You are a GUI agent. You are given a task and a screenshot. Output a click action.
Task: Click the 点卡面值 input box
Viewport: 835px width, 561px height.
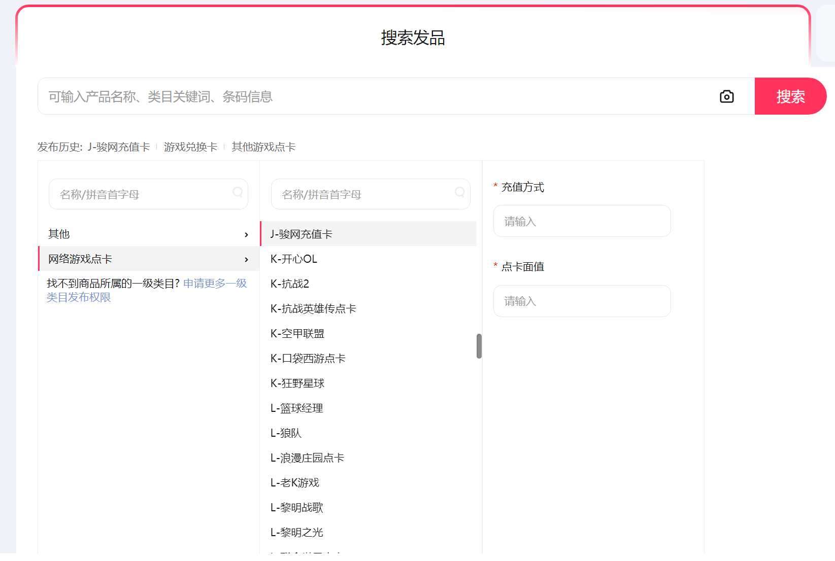click(x=582, y=301)
